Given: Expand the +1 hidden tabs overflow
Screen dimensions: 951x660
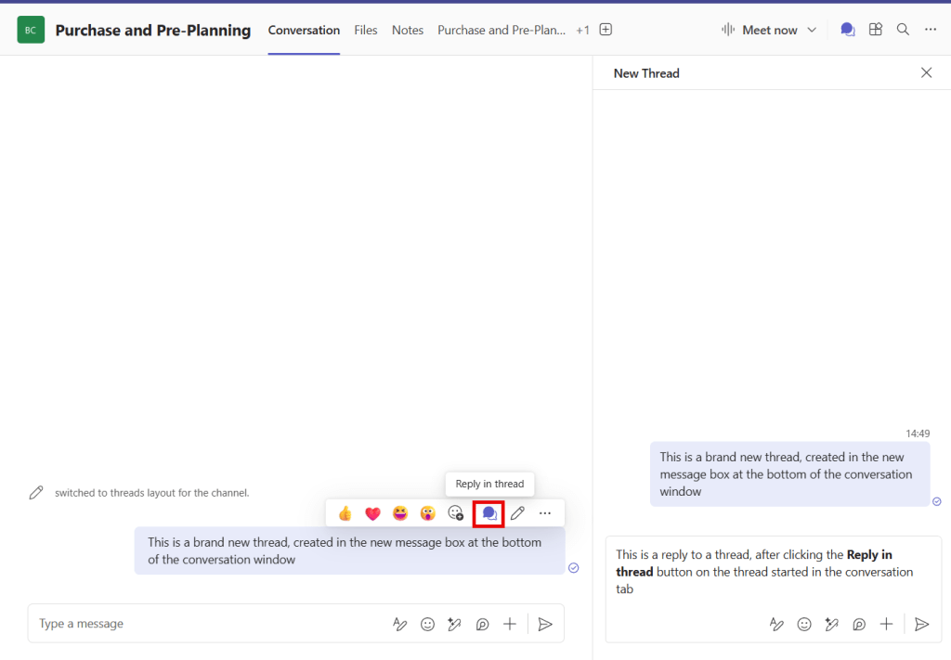Looking at the screenshot, I should (582, 30).
